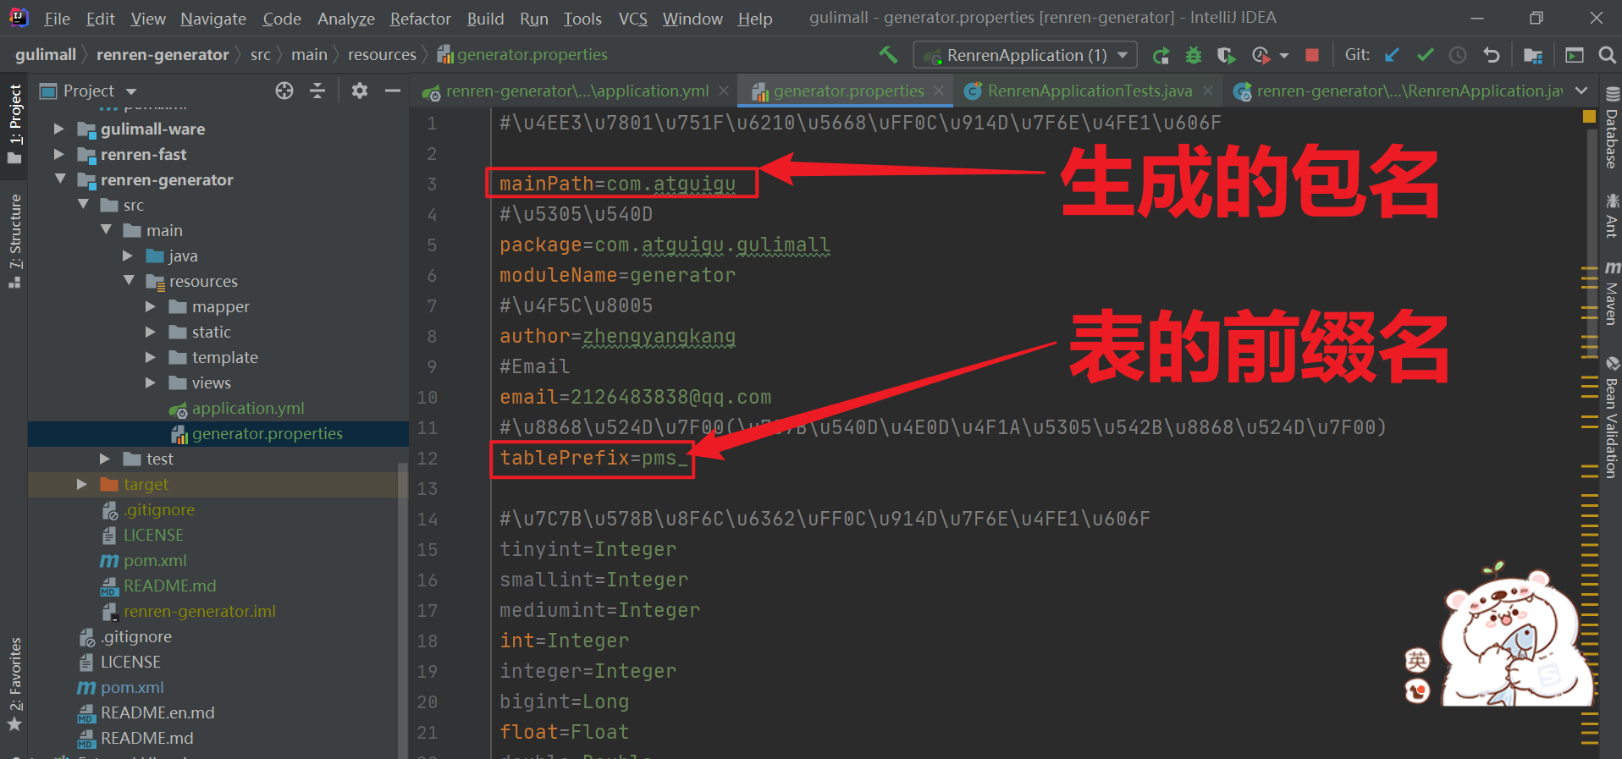Open Project Structure icon in toolbar

pyautogui.click(x=1533, y=55)
